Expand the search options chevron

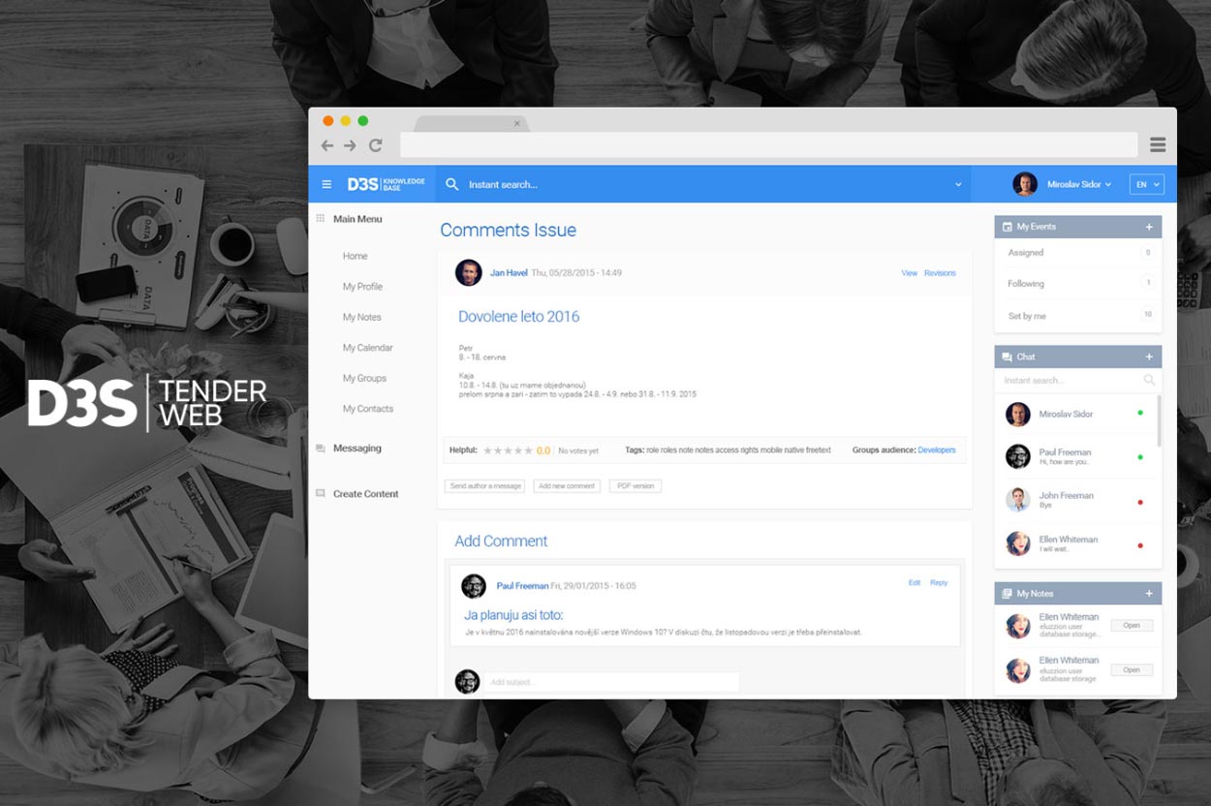(x=958, y=184)
